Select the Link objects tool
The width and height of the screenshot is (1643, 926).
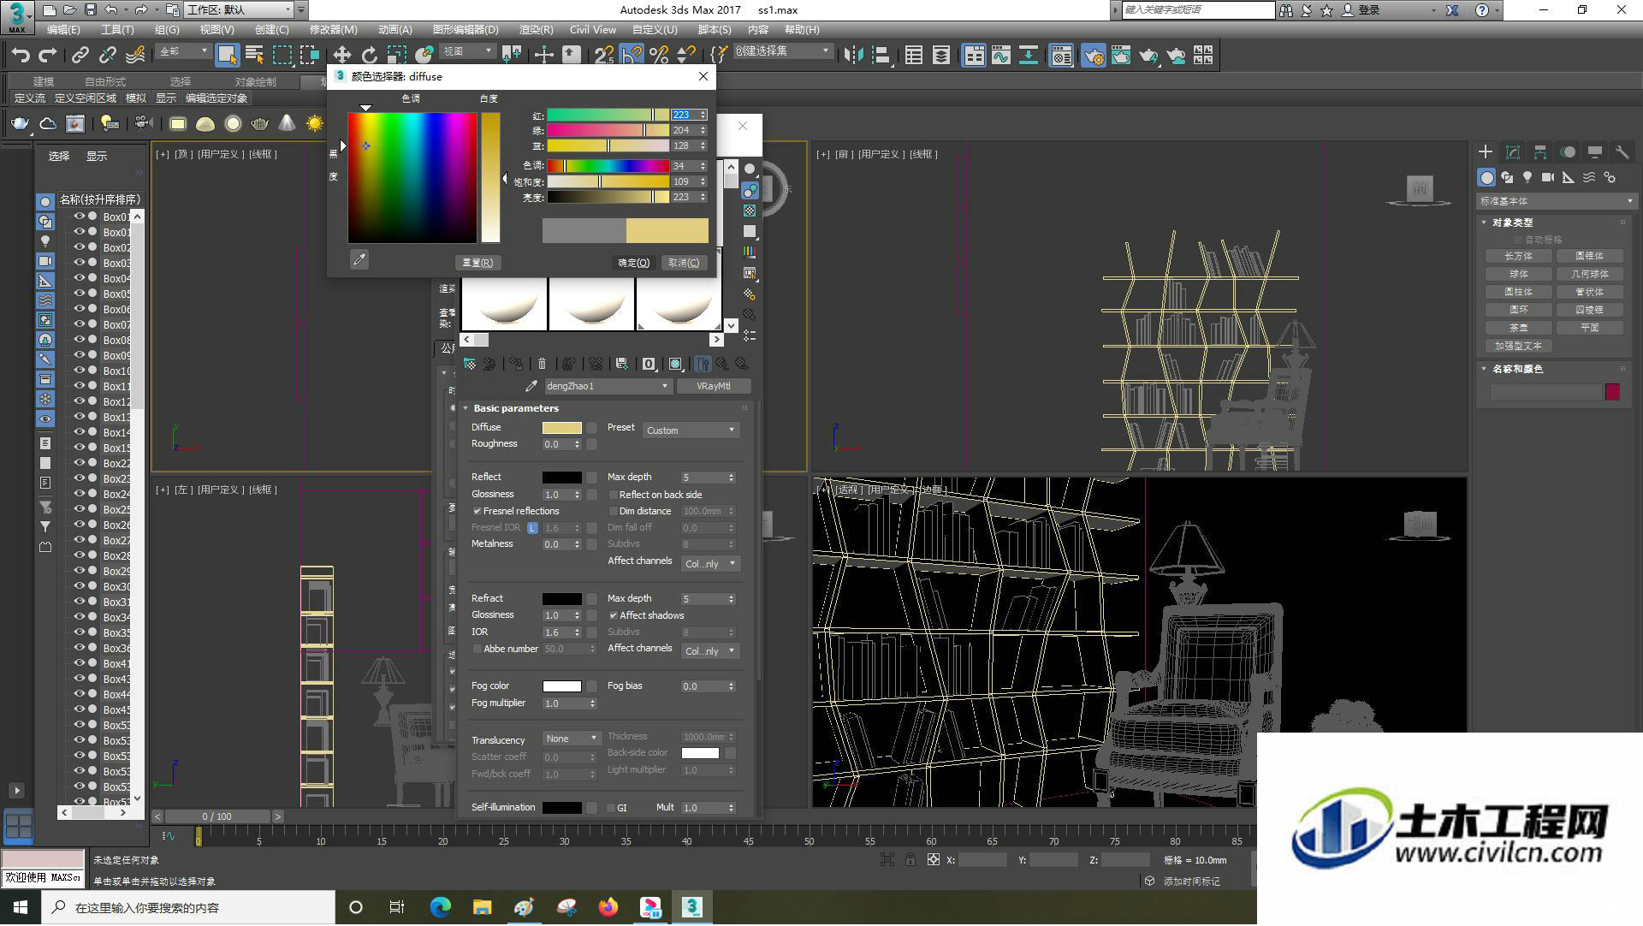pyautogui.click(x=80, y=56)
